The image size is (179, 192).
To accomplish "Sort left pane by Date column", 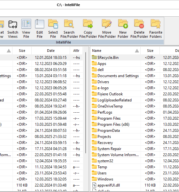I will pyautogui.click(x=51, y=51).
